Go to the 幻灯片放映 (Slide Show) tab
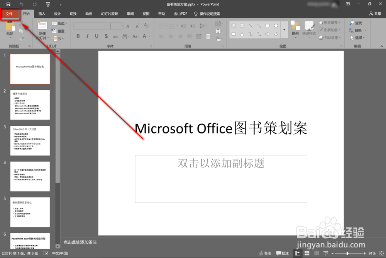386x258 pixels. point(110,14)
